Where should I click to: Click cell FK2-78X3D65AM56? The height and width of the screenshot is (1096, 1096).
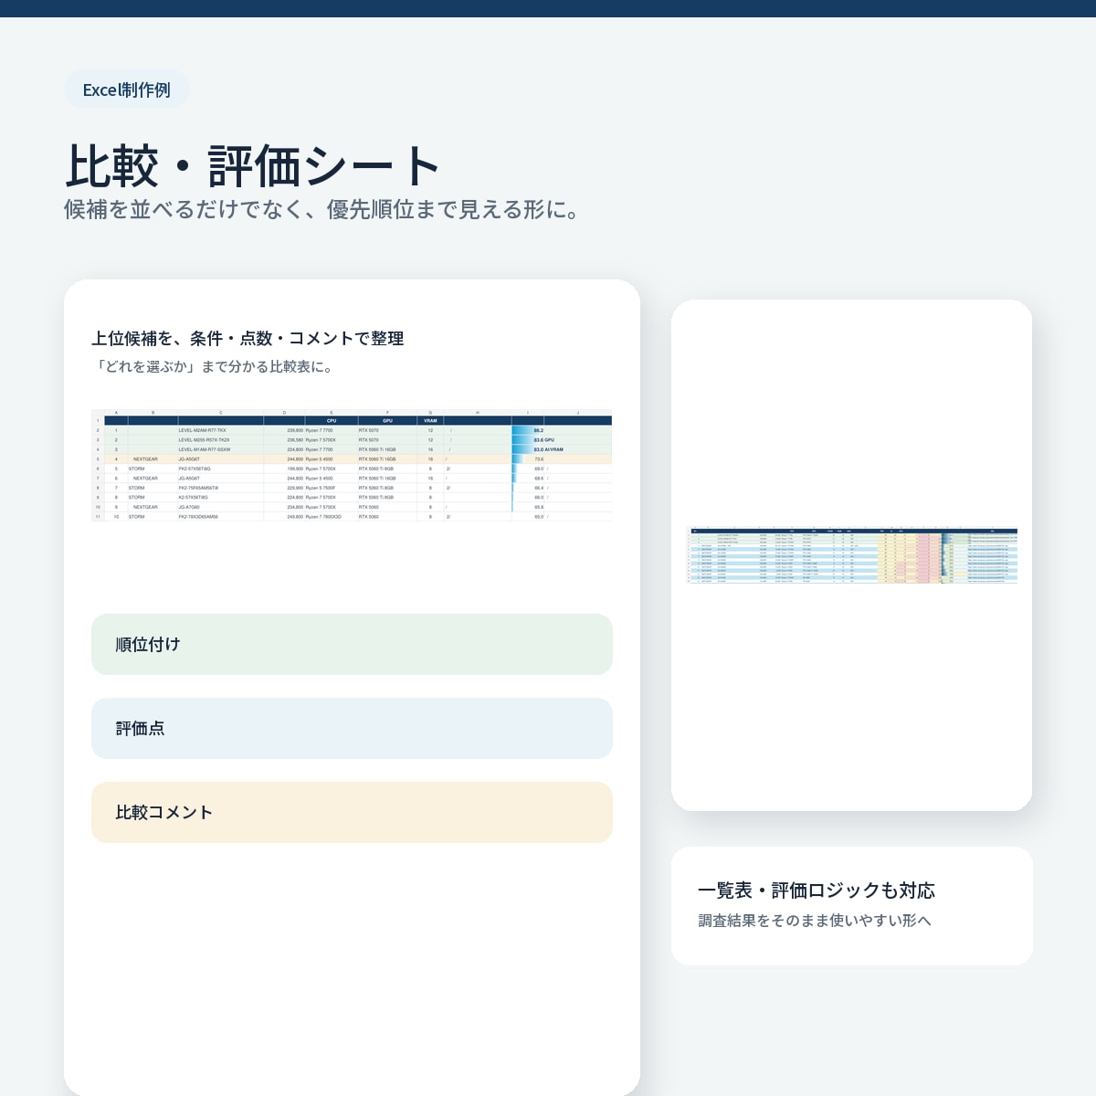click(198, 517)
